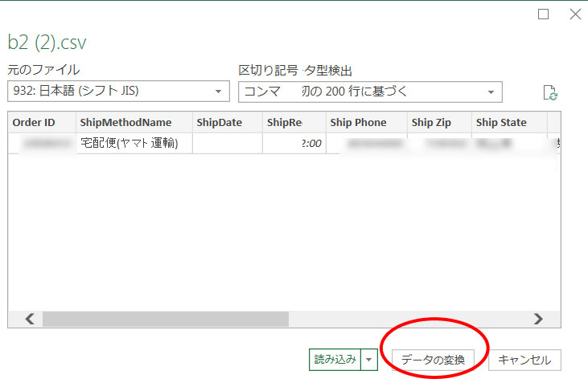588x387 pixels.
Task: Cancel the import with キャンセル
Action: tap(524, 361)
